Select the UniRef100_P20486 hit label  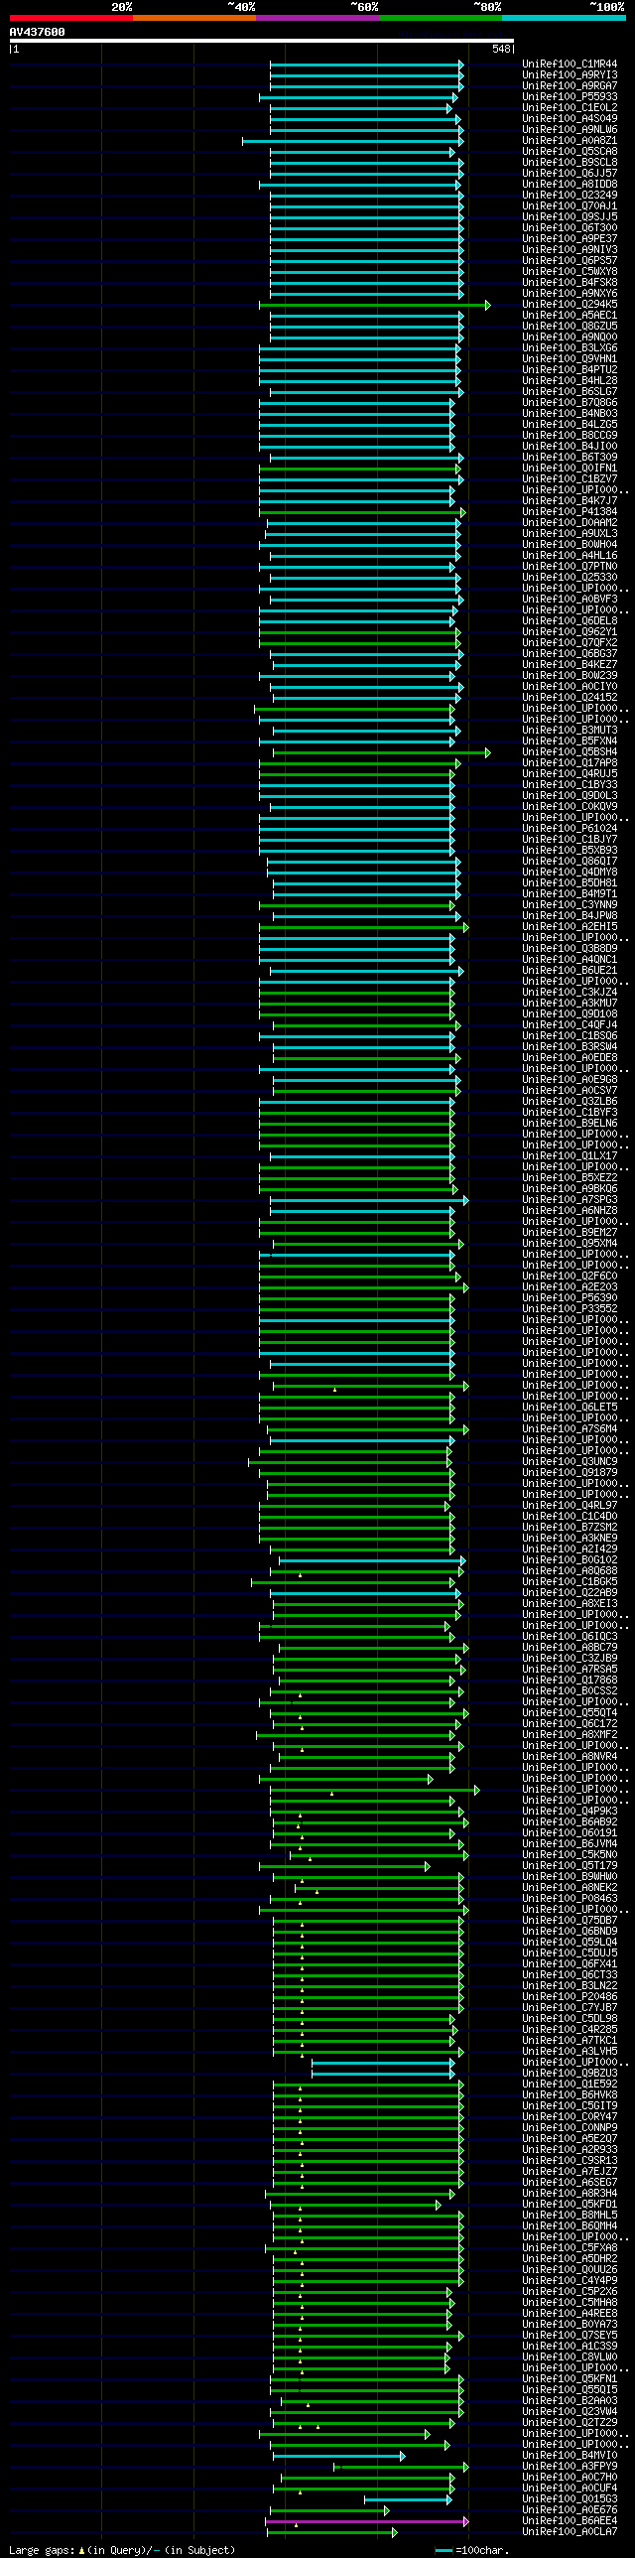pos(570,1998)
